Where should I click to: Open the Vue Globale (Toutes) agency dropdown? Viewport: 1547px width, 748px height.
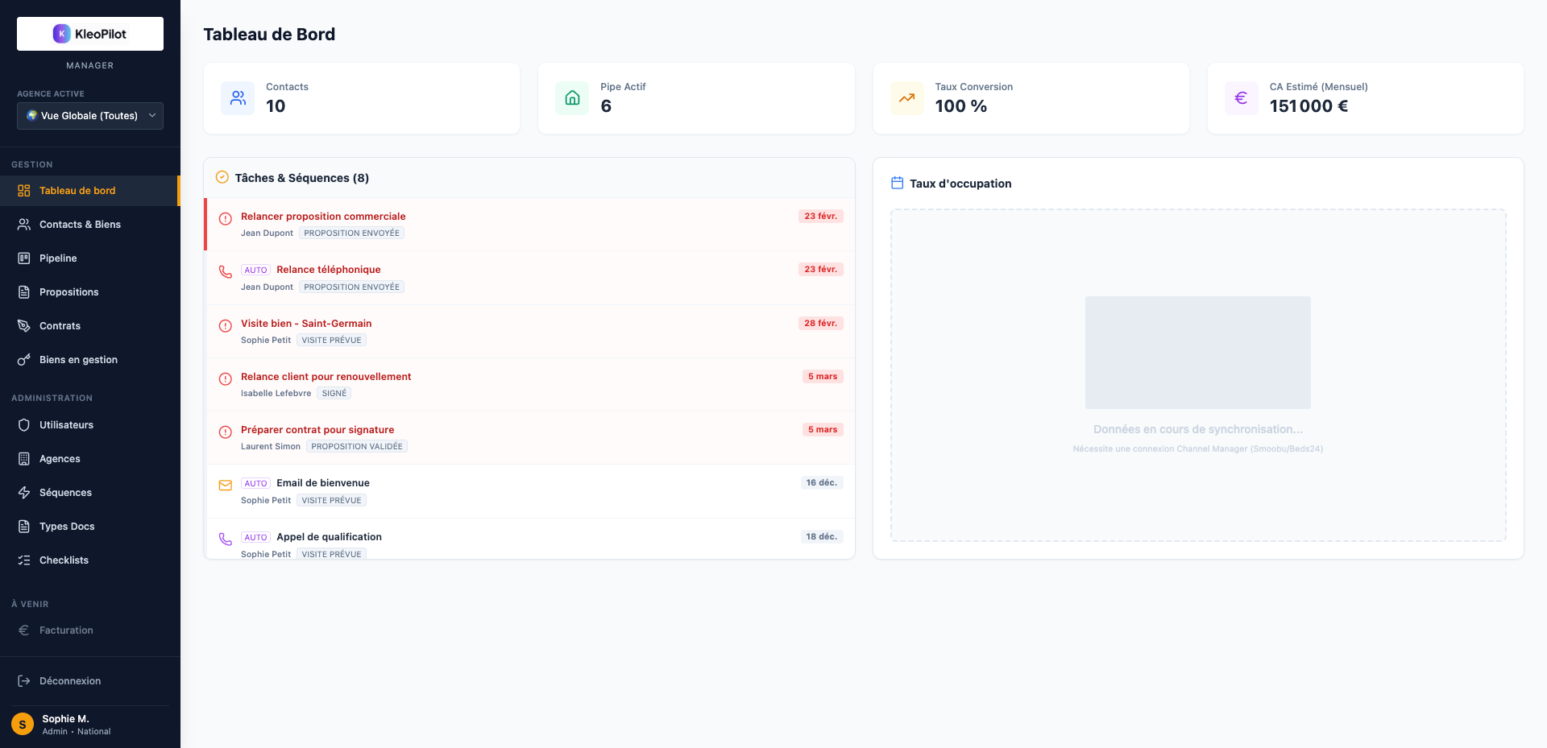tap(90, 116)
